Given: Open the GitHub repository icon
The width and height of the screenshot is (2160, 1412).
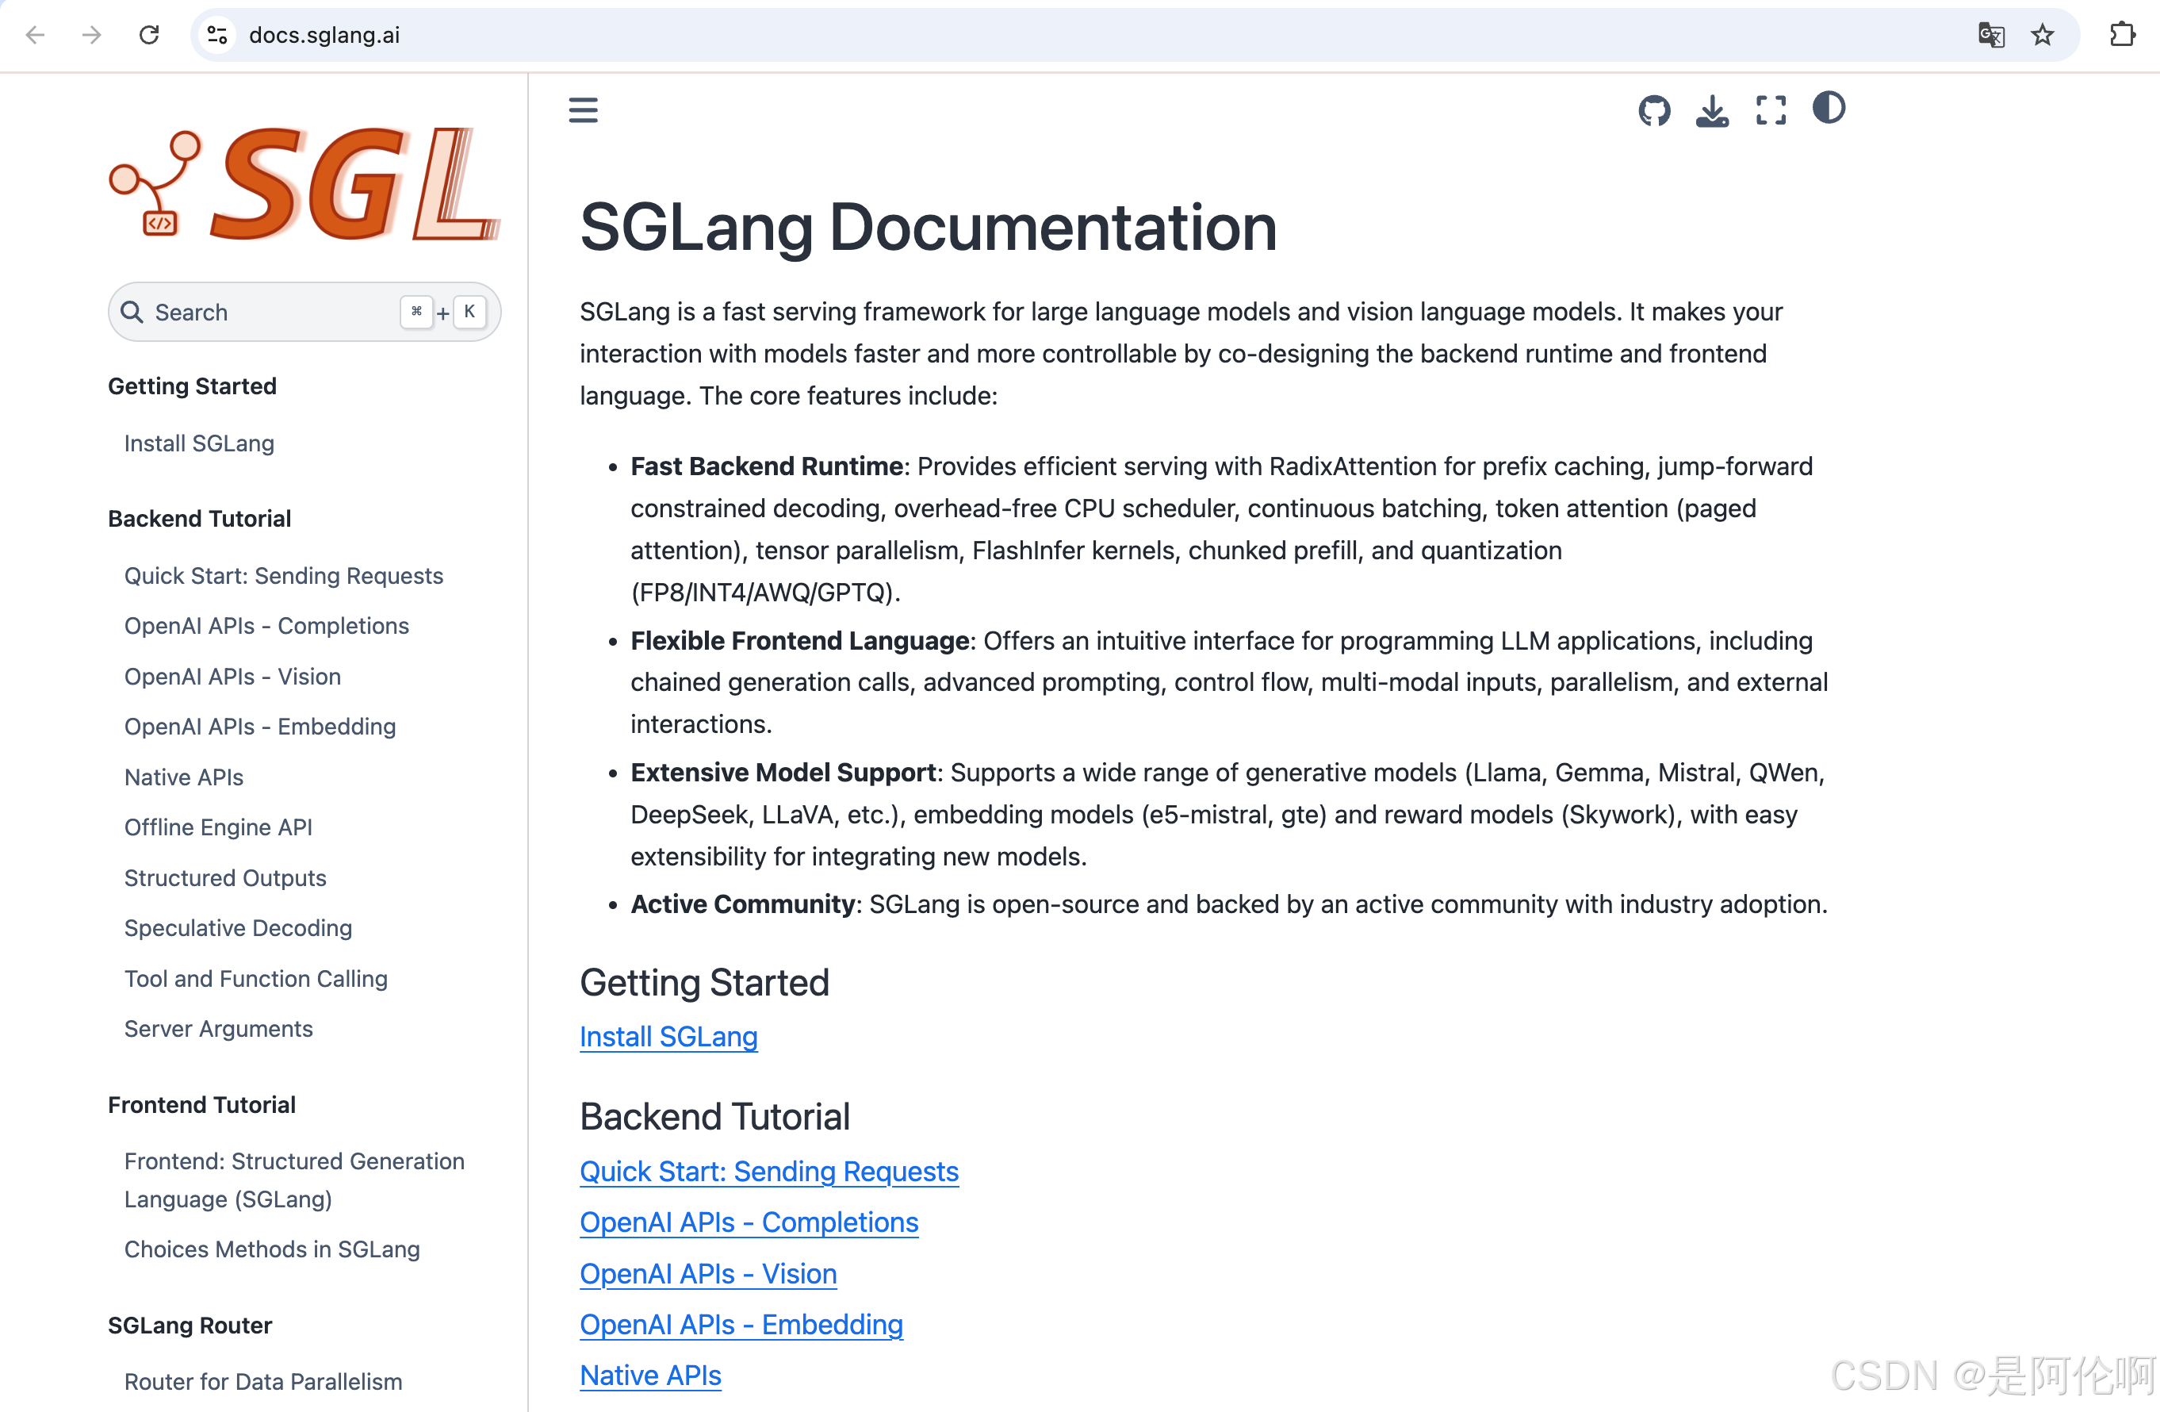Looking at the screenshot, I should [x=1653, y=111].
